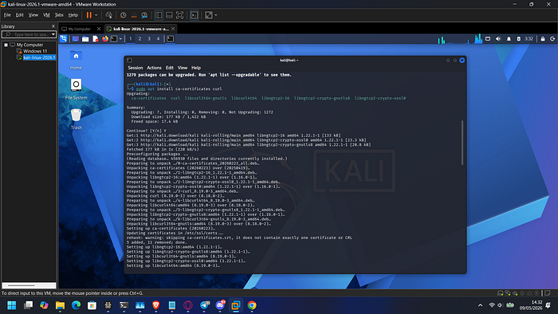Open the VMware View menu
Image resolution: width=558 pixels, height=314 pixels.
coord(33,15)
